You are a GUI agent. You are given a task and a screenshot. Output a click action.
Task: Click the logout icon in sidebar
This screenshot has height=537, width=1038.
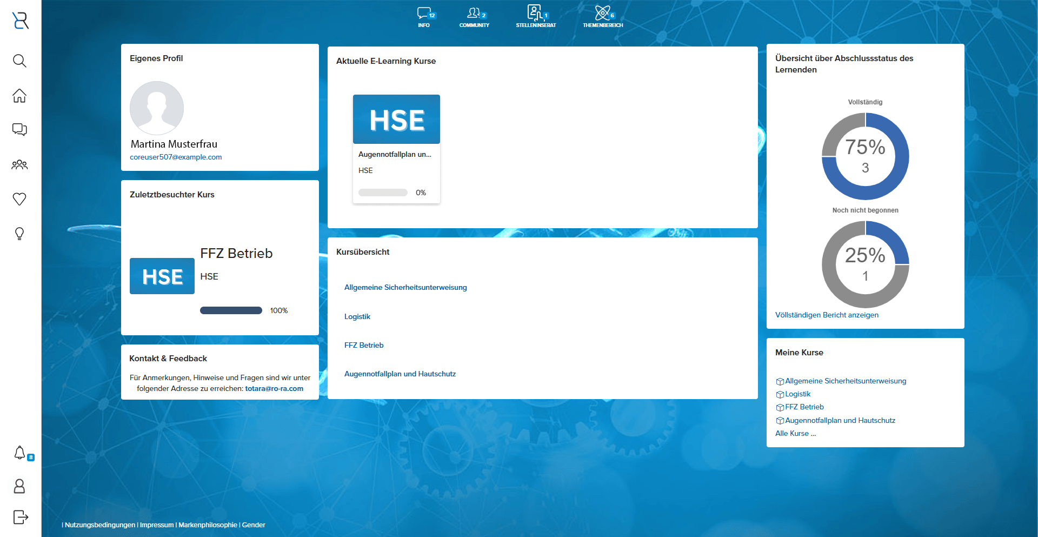[20, 517]
